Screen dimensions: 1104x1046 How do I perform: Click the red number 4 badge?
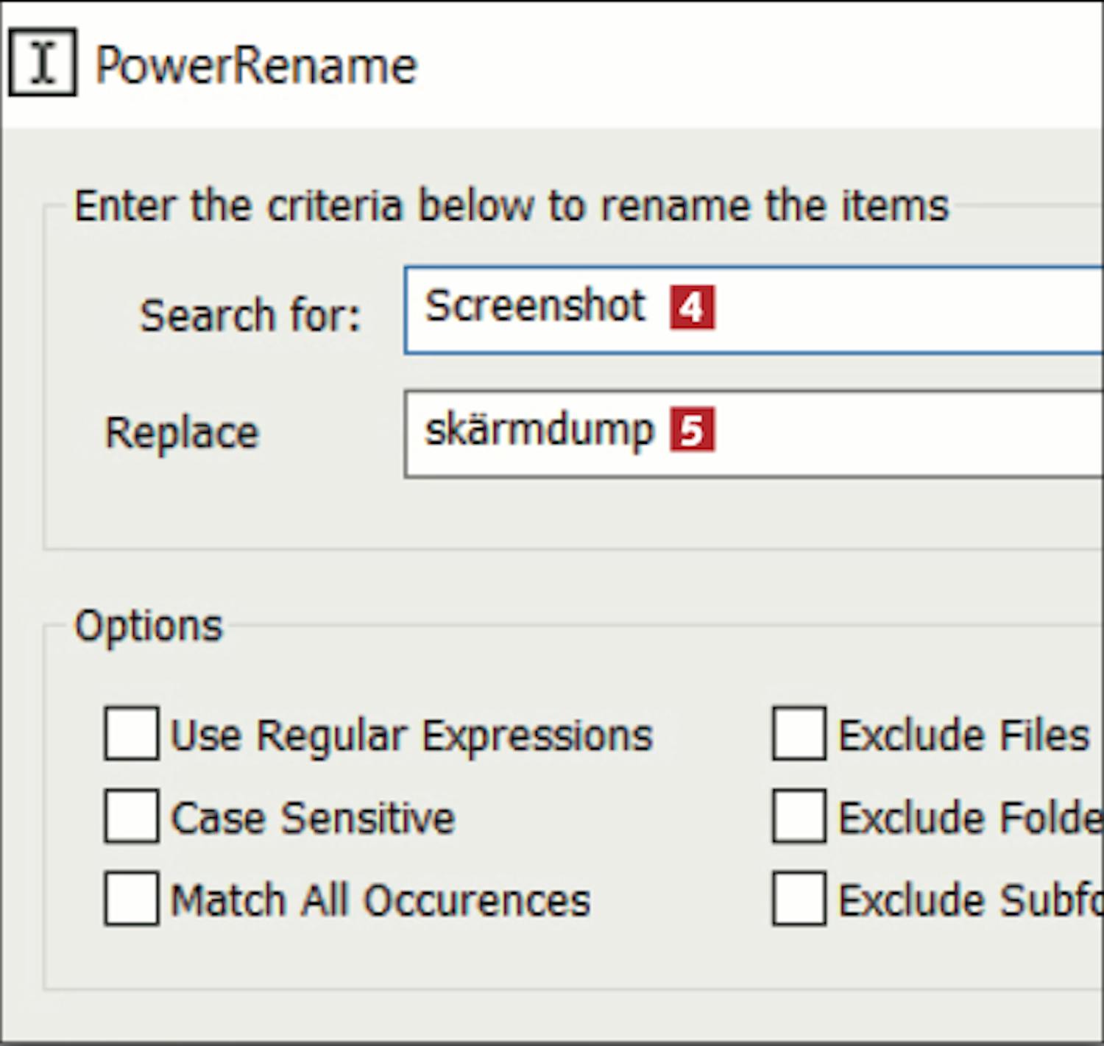click(x=692, y=308)
